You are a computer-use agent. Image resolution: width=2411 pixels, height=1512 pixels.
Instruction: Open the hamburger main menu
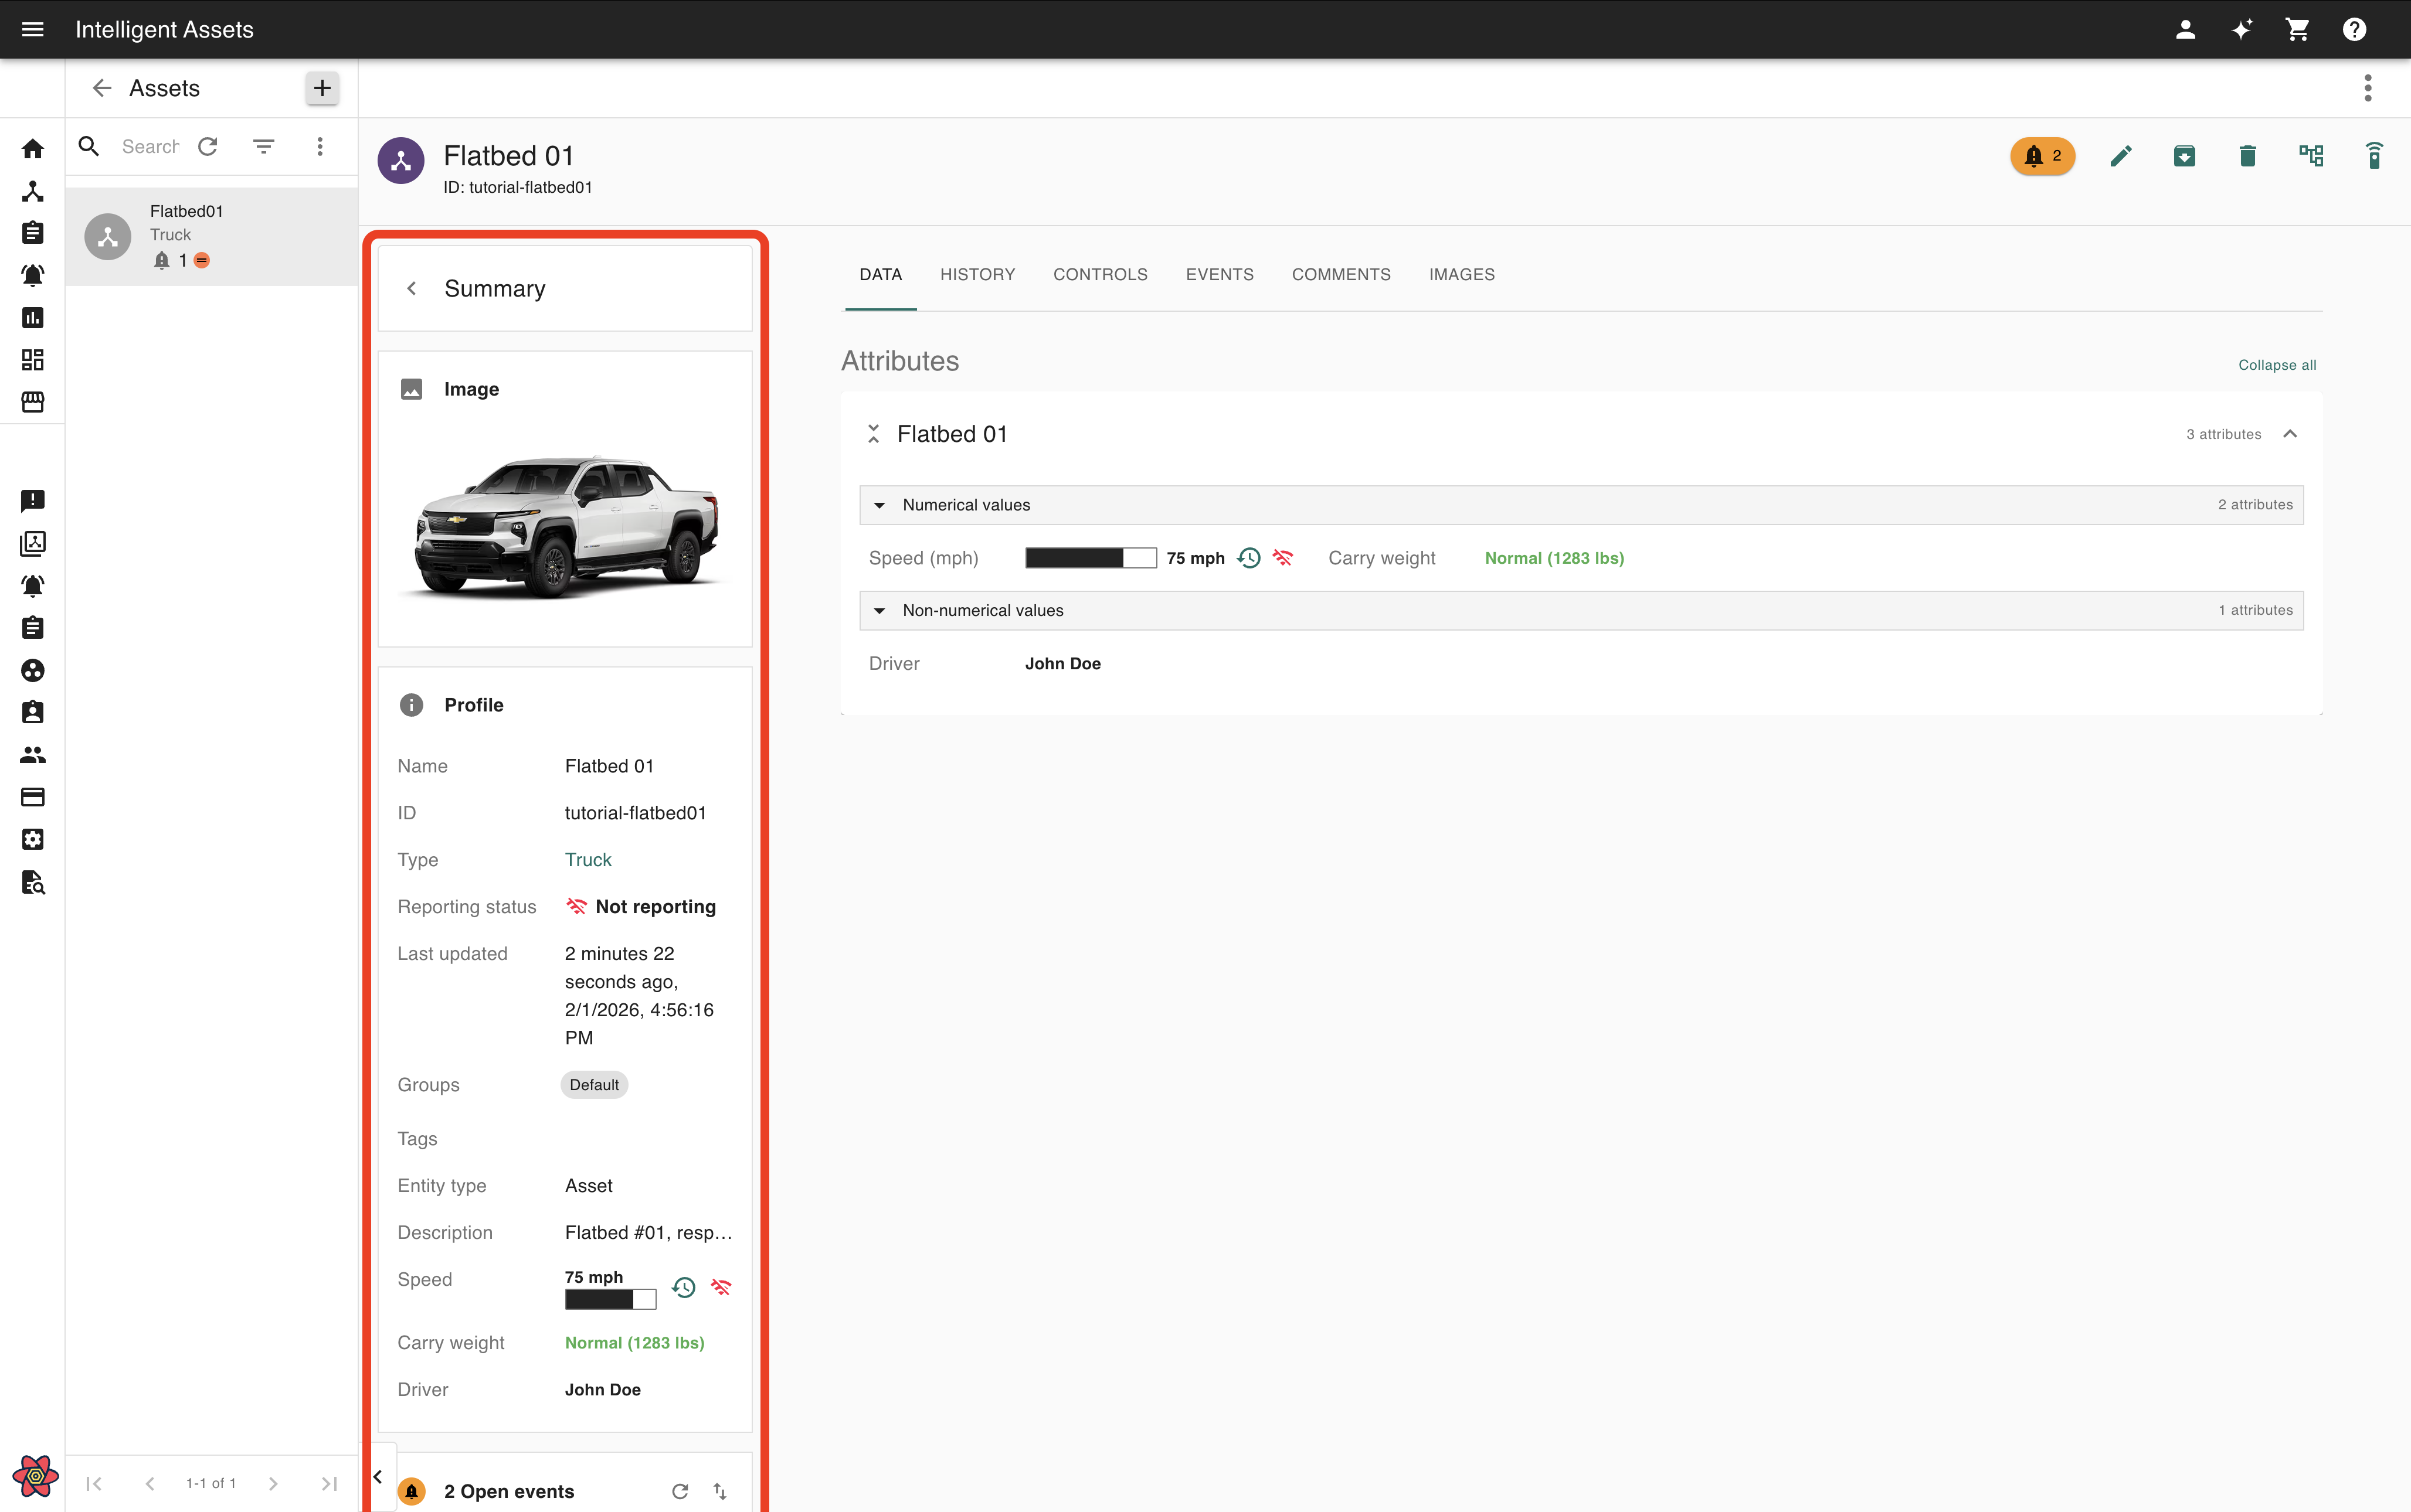coord(32,30)
